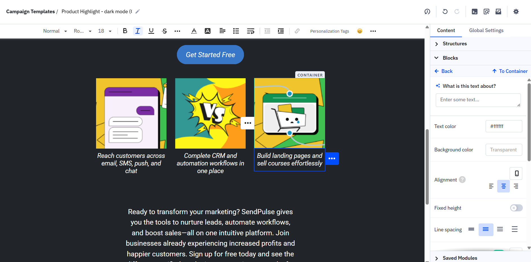The image size is (531, 262).
Task: Collapse the Blocks section
Action: point(481,58)
